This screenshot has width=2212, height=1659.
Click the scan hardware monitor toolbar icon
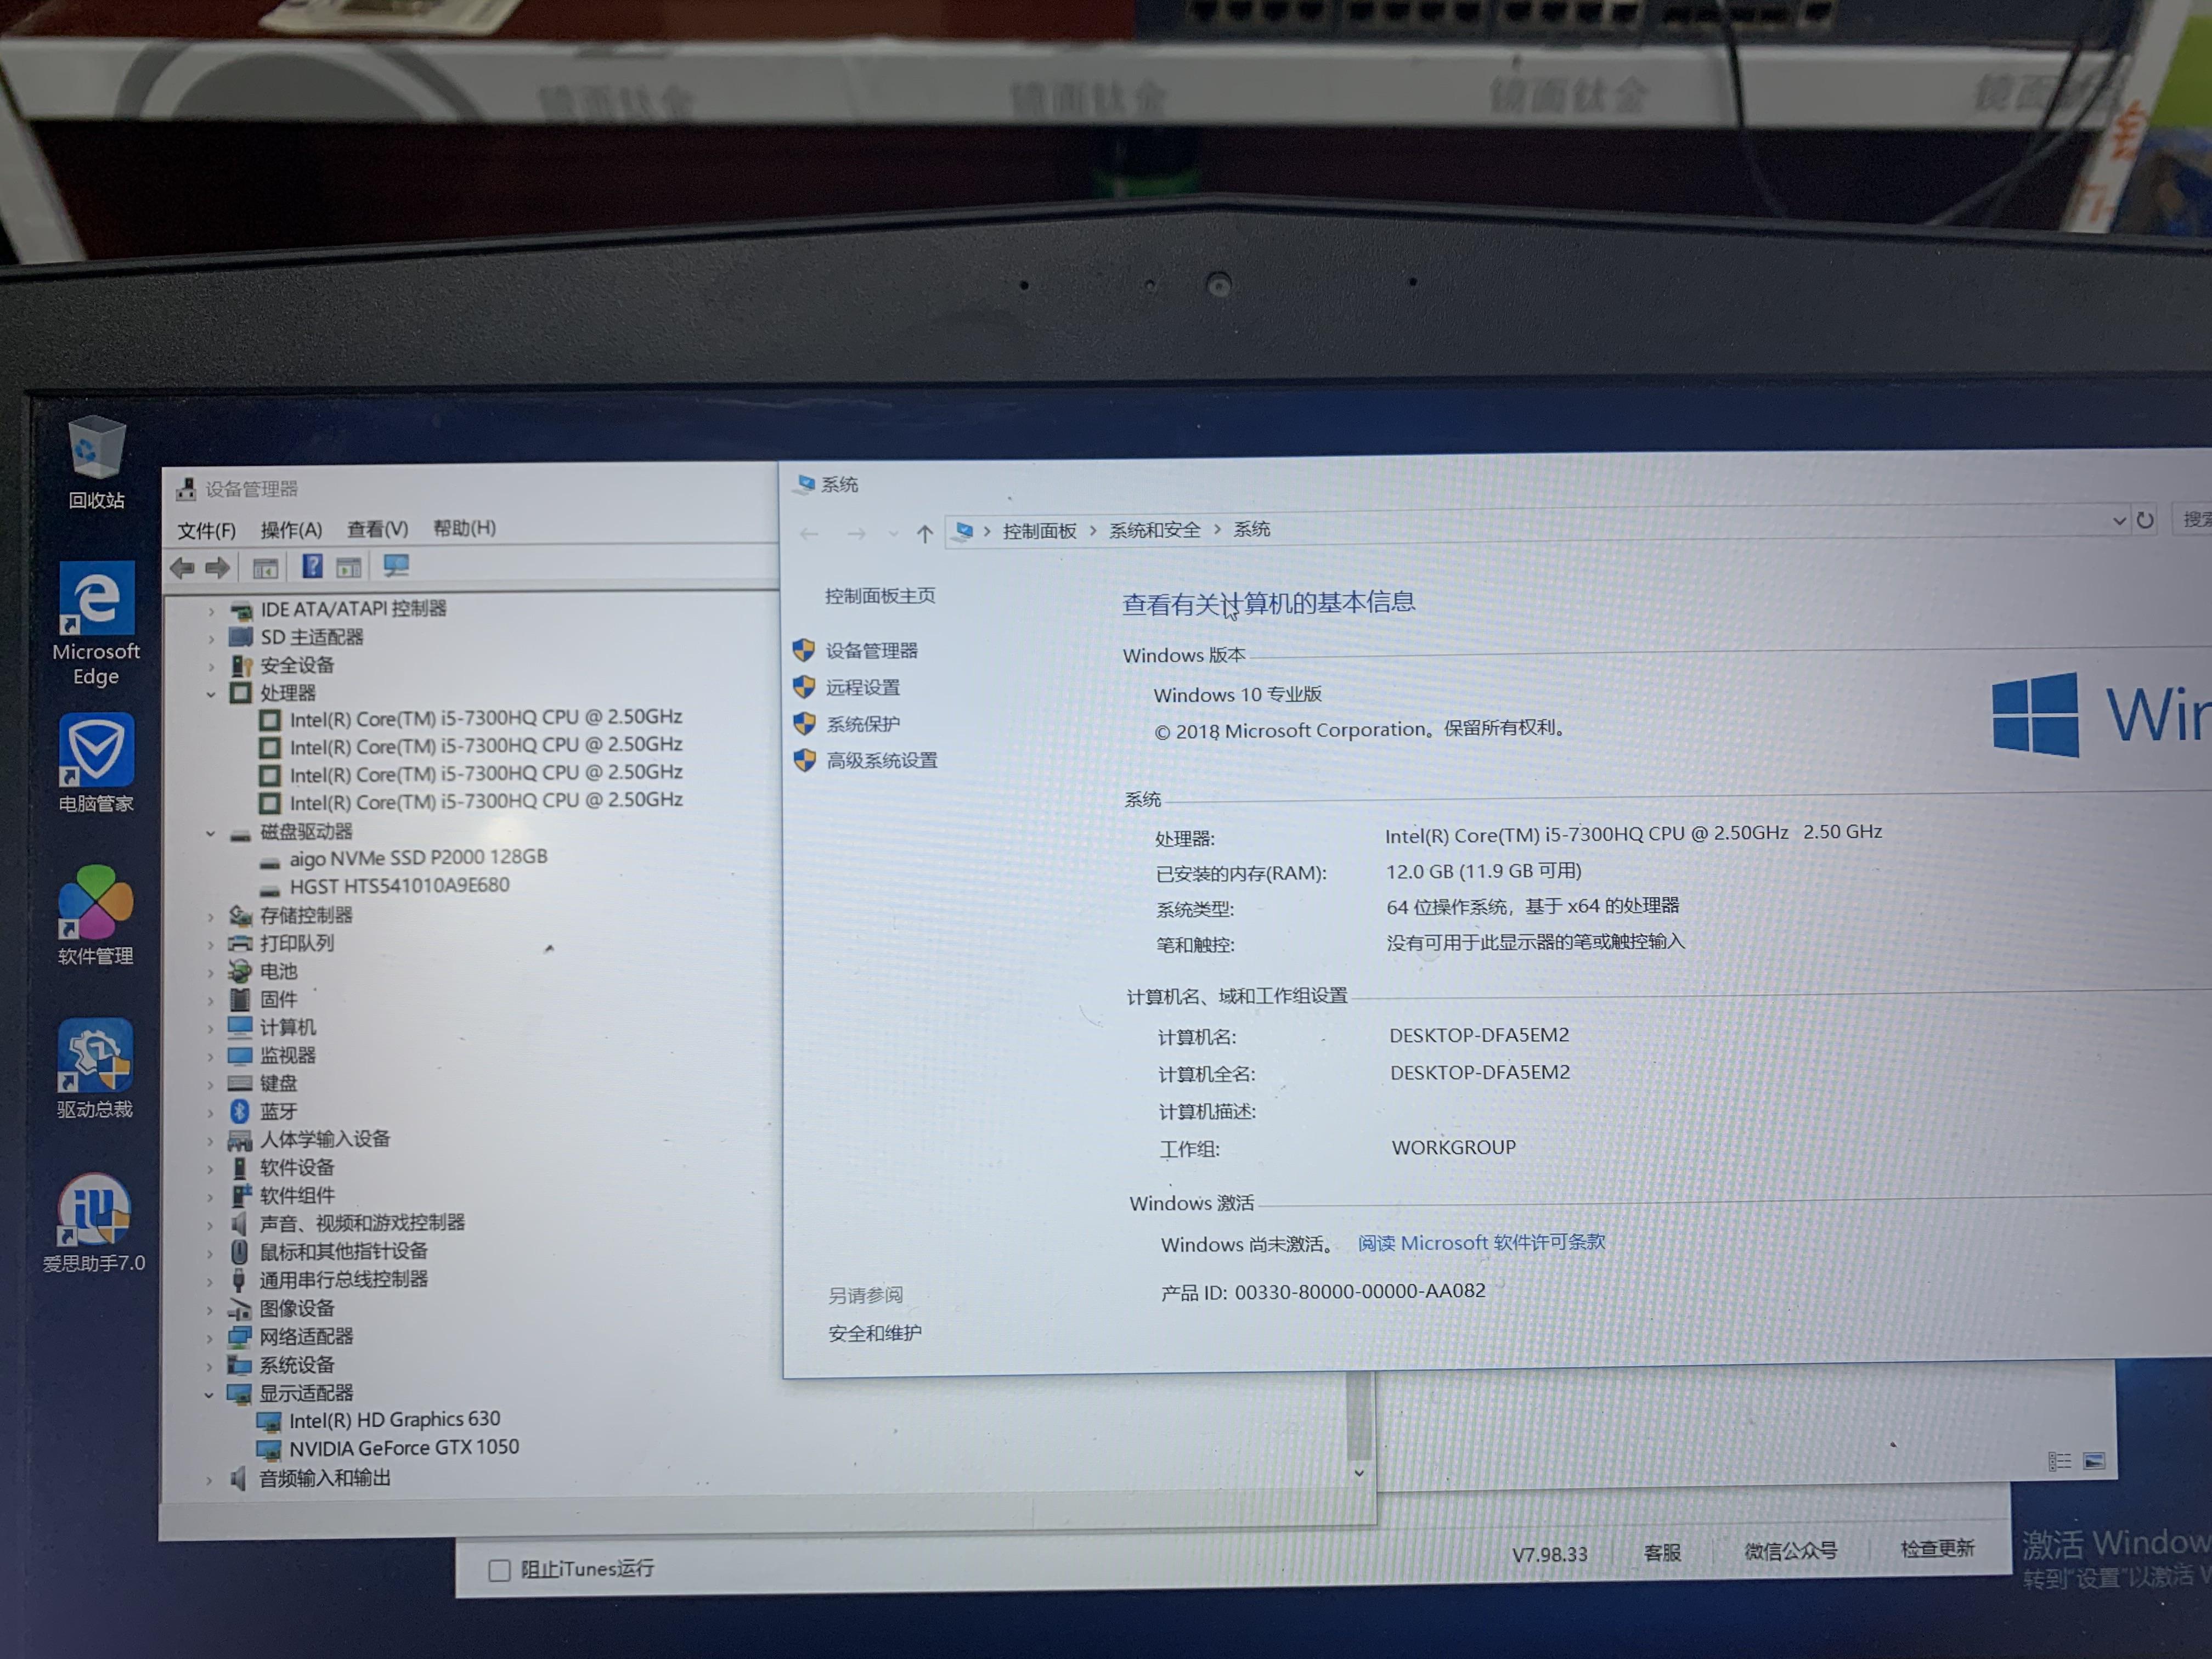click(396, 566)
